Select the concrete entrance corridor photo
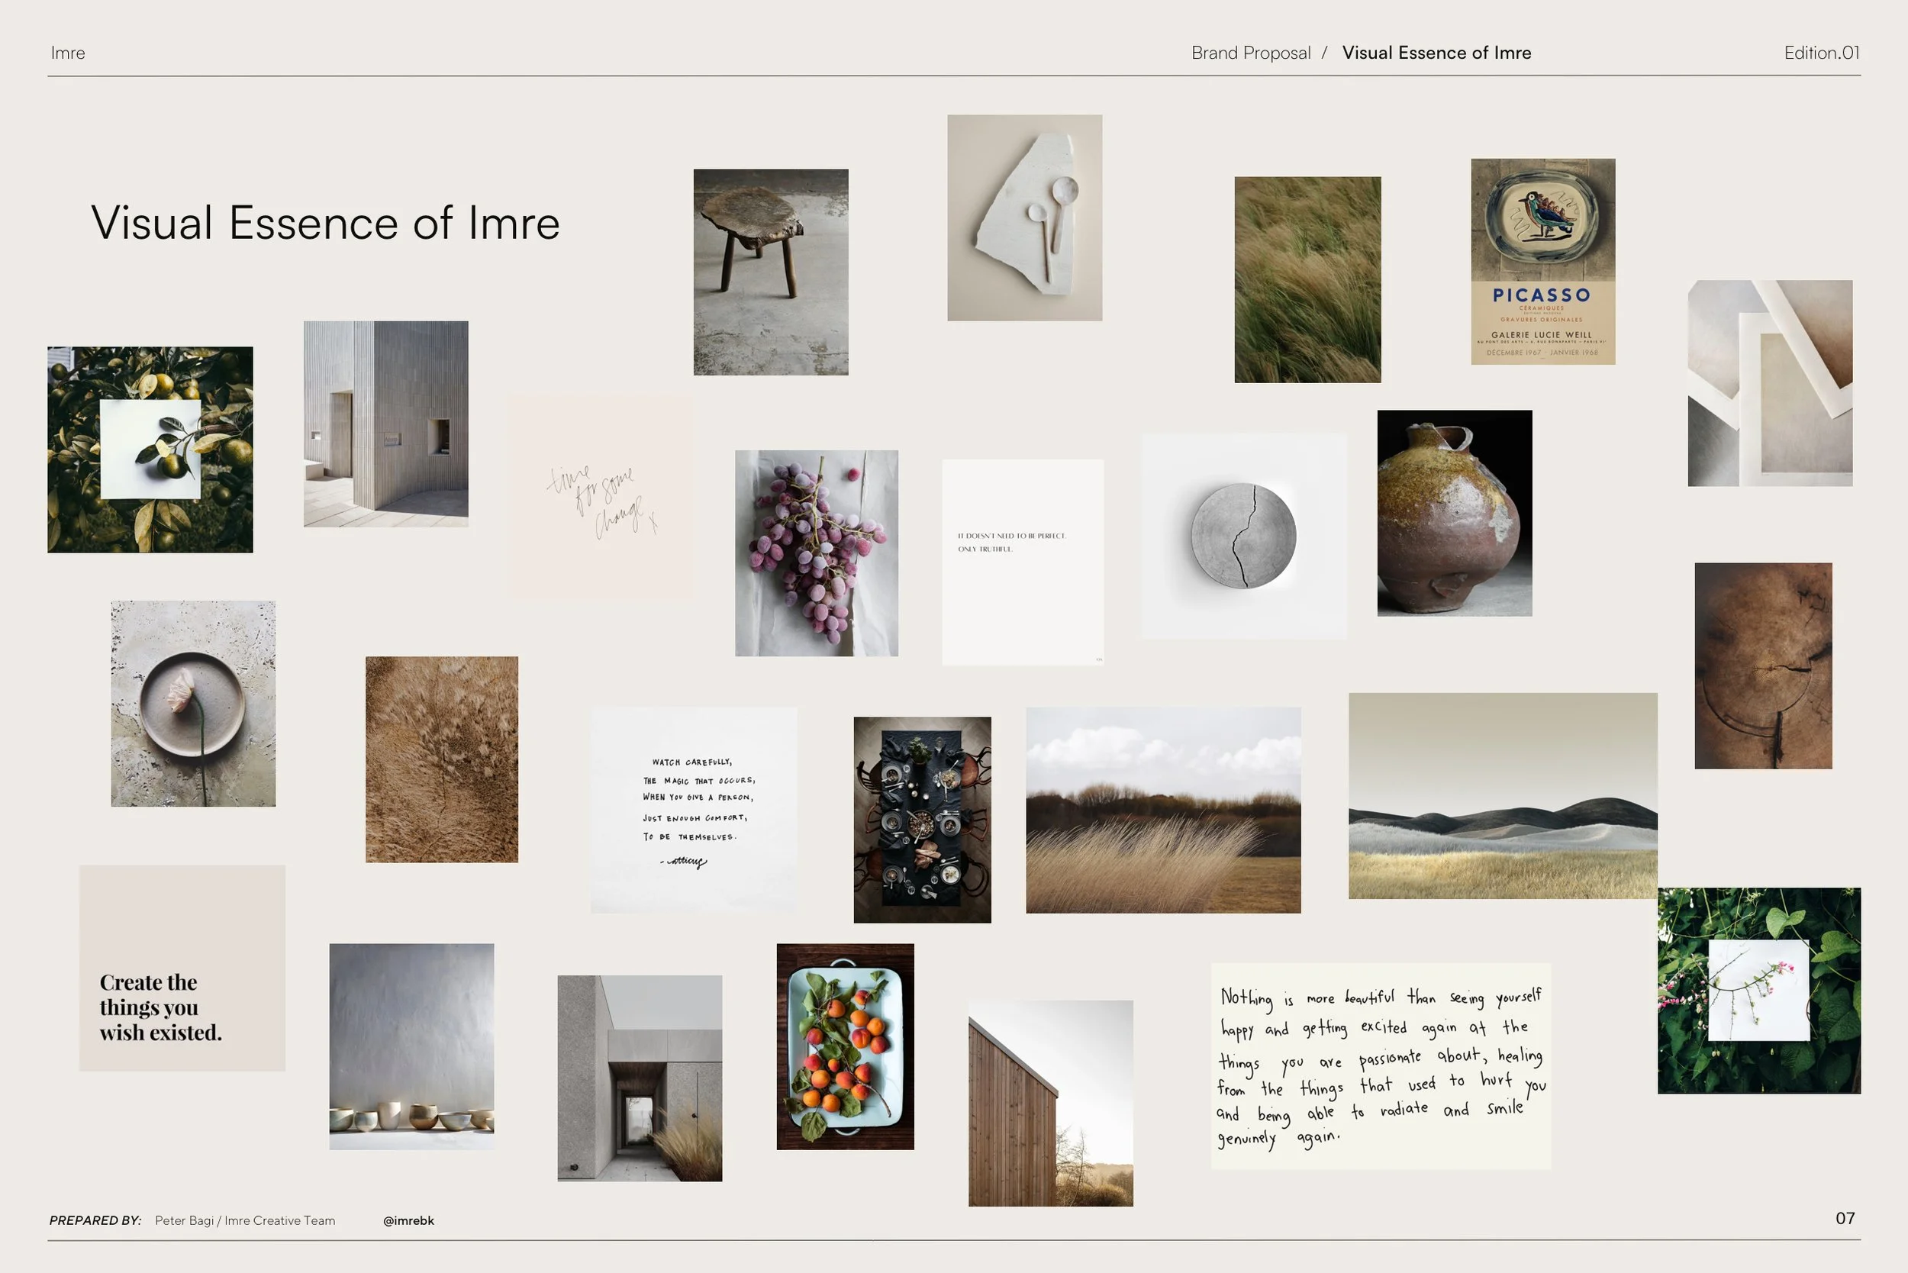The height and width of the screenshot is (1273, 1908). [x=640, y=1078]
